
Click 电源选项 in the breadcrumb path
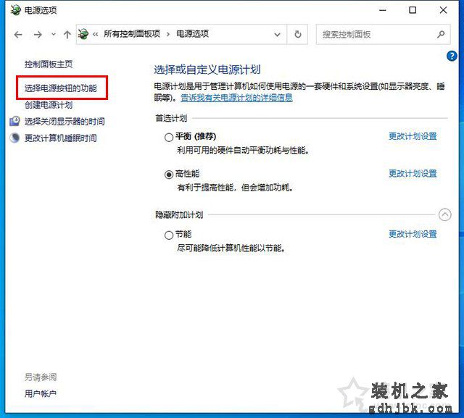click(192, 34)
